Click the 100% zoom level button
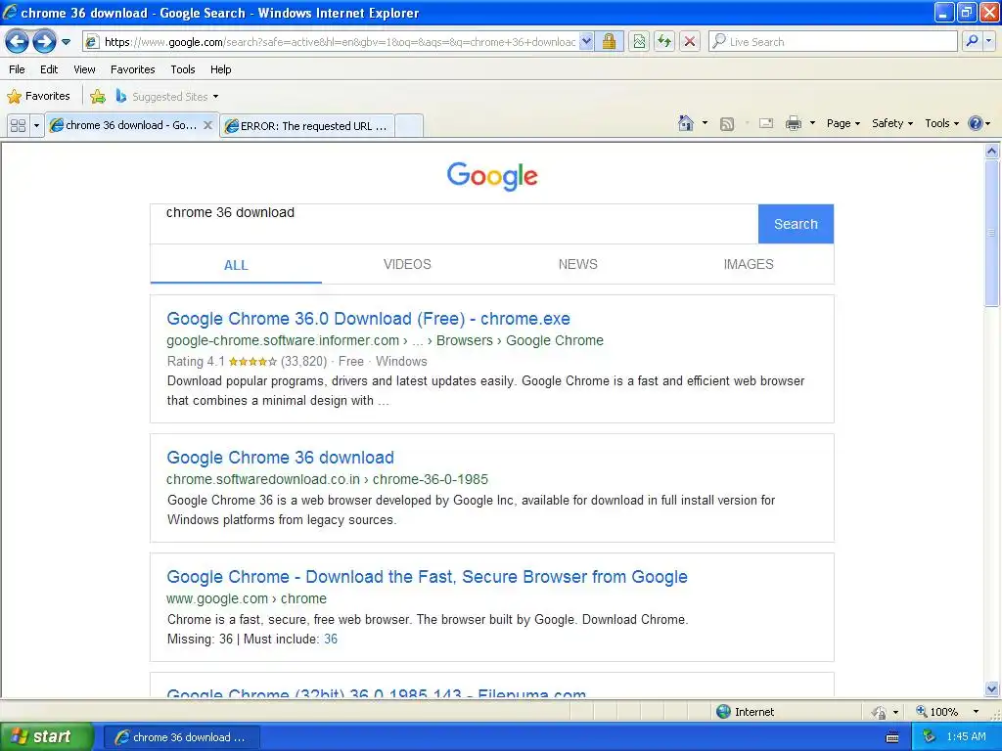 937,712
